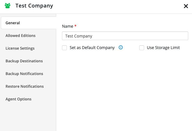Image resolution: width=192 pixels, height=131 pixels.
Task: Click the green company group icon
Action: click(7, 6)
